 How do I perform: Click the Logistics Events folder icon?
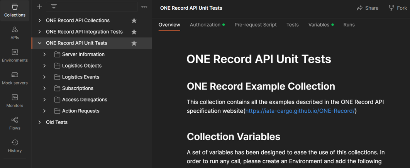click(57, 77)
